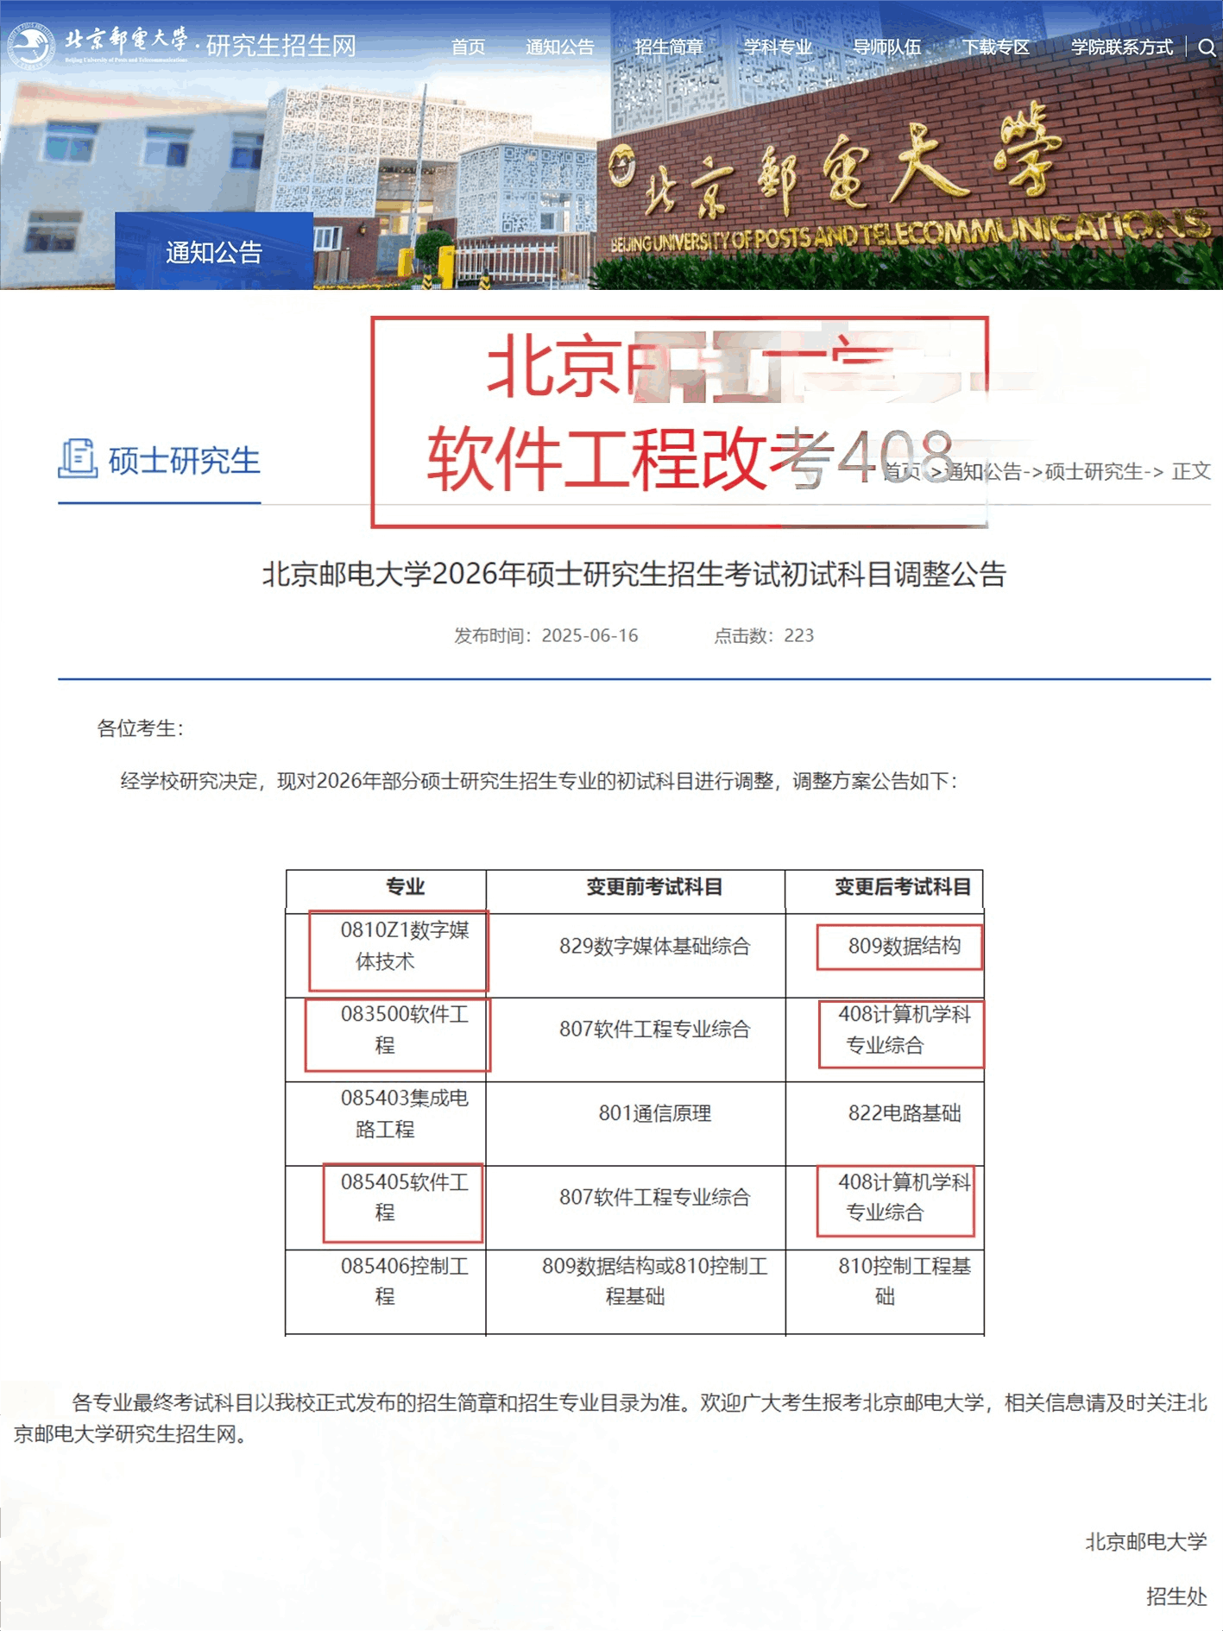Click the 研究生招生网 site title text
Screen dimensions: 1223x1631
[x=281, y=46]
